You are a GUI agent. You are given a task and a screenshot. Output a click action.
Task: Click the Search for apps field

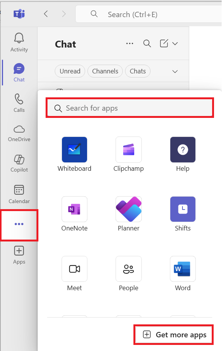coord(130,108)
